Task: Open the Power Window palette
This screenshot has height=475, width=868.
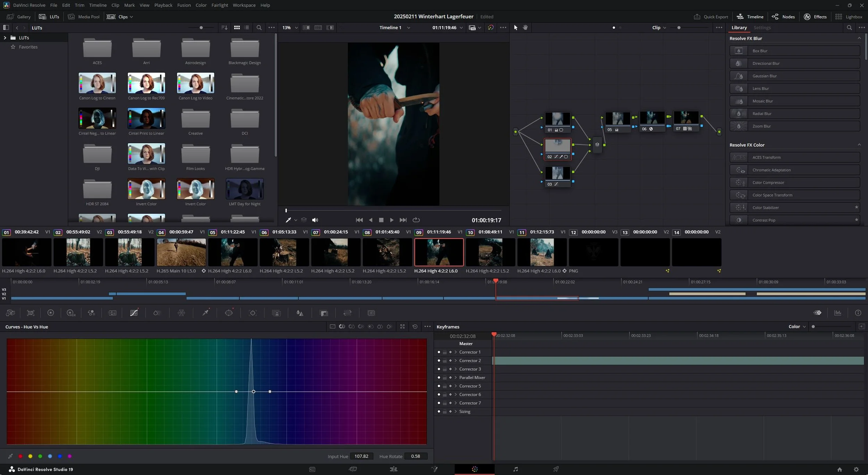Action: point(229,313)
